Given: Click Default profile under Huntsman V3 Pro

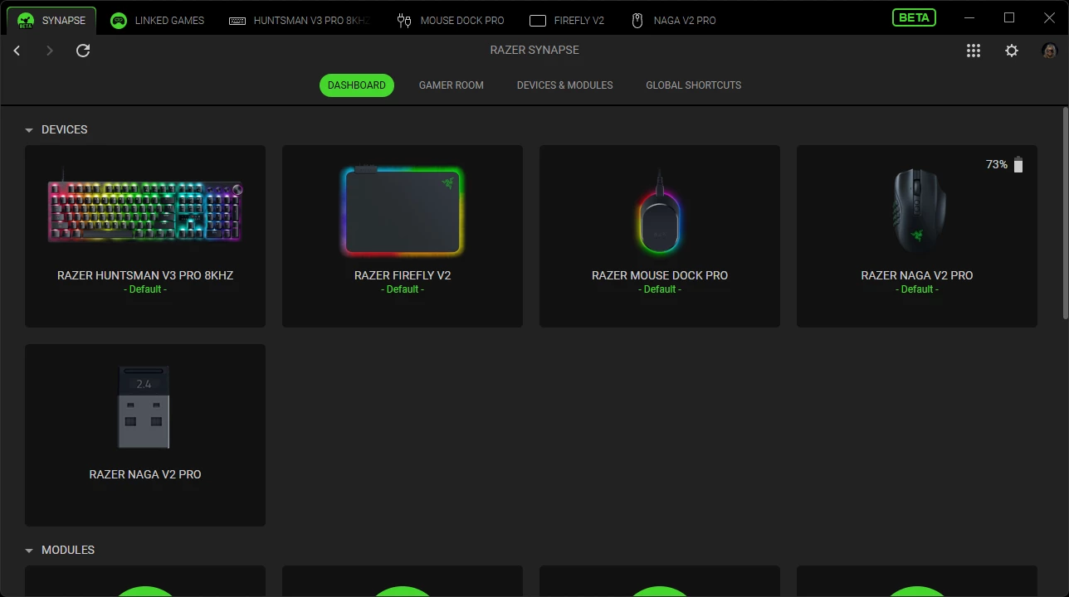Looking at the screenshot, I should (x=145, y=289).
